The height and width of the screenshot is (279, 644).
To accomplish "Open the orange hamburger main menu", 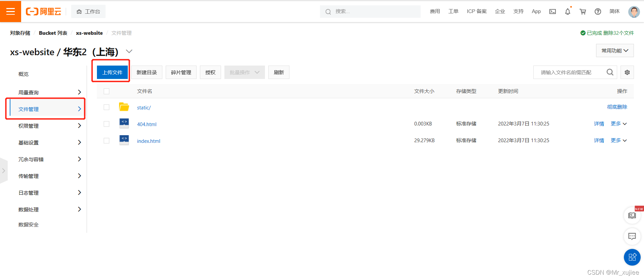I will (x=10, y=11).
